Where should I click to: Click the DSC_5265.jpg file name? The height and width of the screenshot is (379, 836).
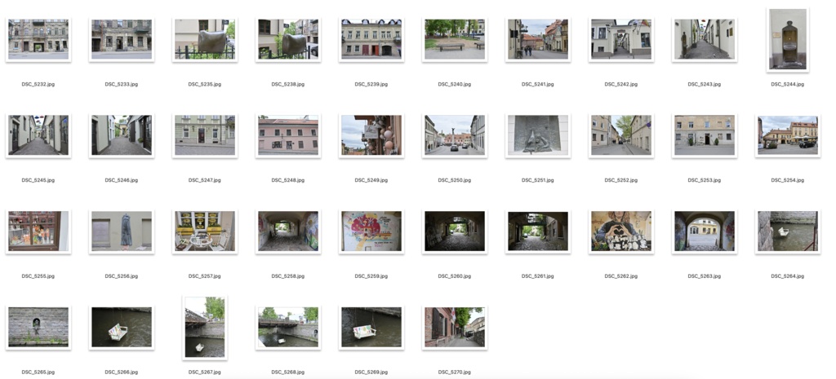[38, 372]
